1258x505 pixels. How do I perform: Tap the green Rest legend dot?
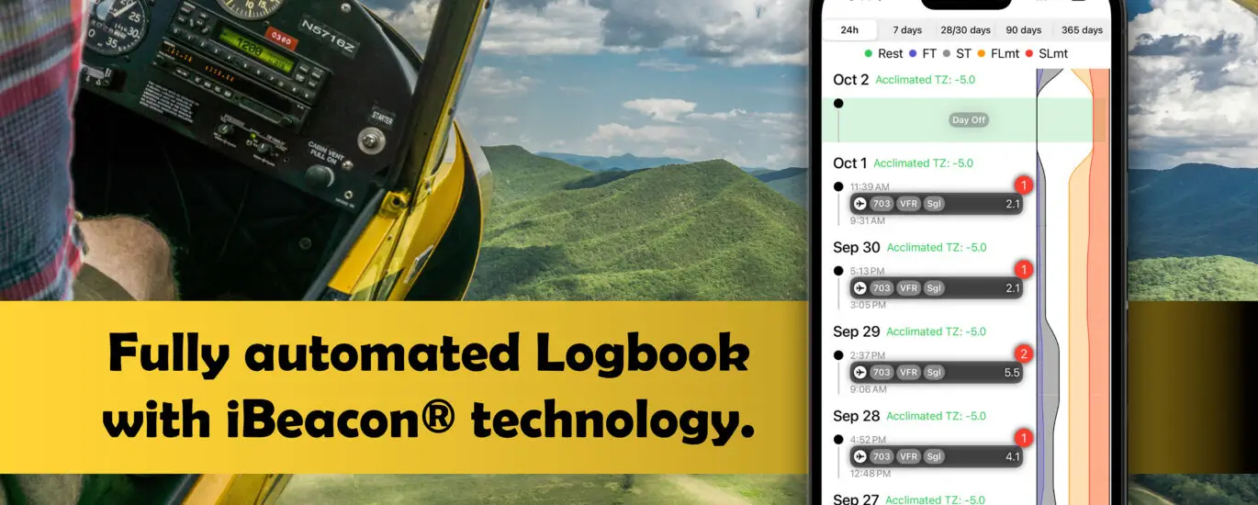[868, 54]
